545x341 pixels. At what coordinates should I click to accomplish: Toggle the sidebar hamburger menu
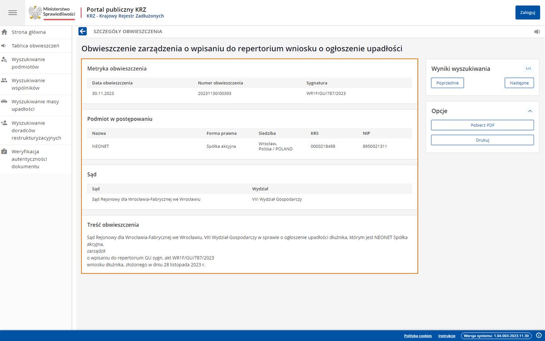(x=12, y=12)
